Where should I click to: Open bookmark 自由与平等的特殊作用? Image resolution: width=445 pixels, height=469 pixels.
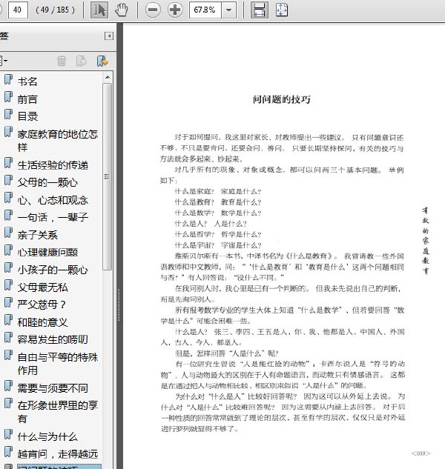[x=58, y=364]
